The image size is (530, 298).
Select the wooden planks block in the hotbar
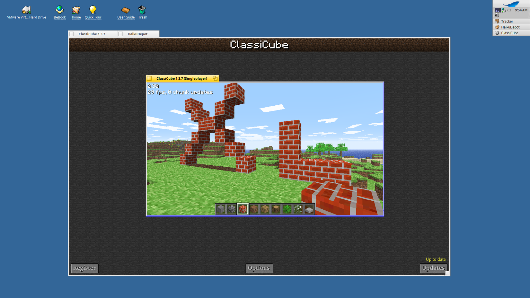click(265, 209)
